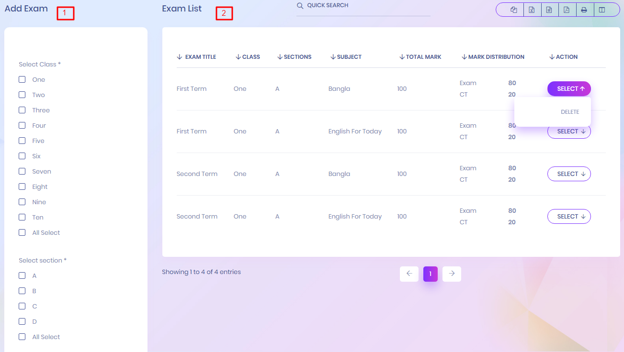Export the exam list as CSV
Screen dimensions: 624x352
click(x=549, y=10)
